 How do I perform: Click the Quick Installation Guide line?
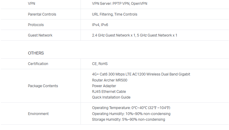pyautogui.click(x=111, y=97)
